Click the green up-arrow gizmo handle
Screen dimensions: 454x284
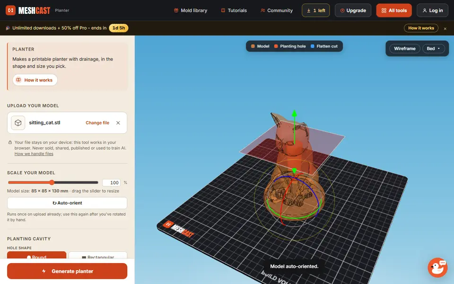coord(294,113)
